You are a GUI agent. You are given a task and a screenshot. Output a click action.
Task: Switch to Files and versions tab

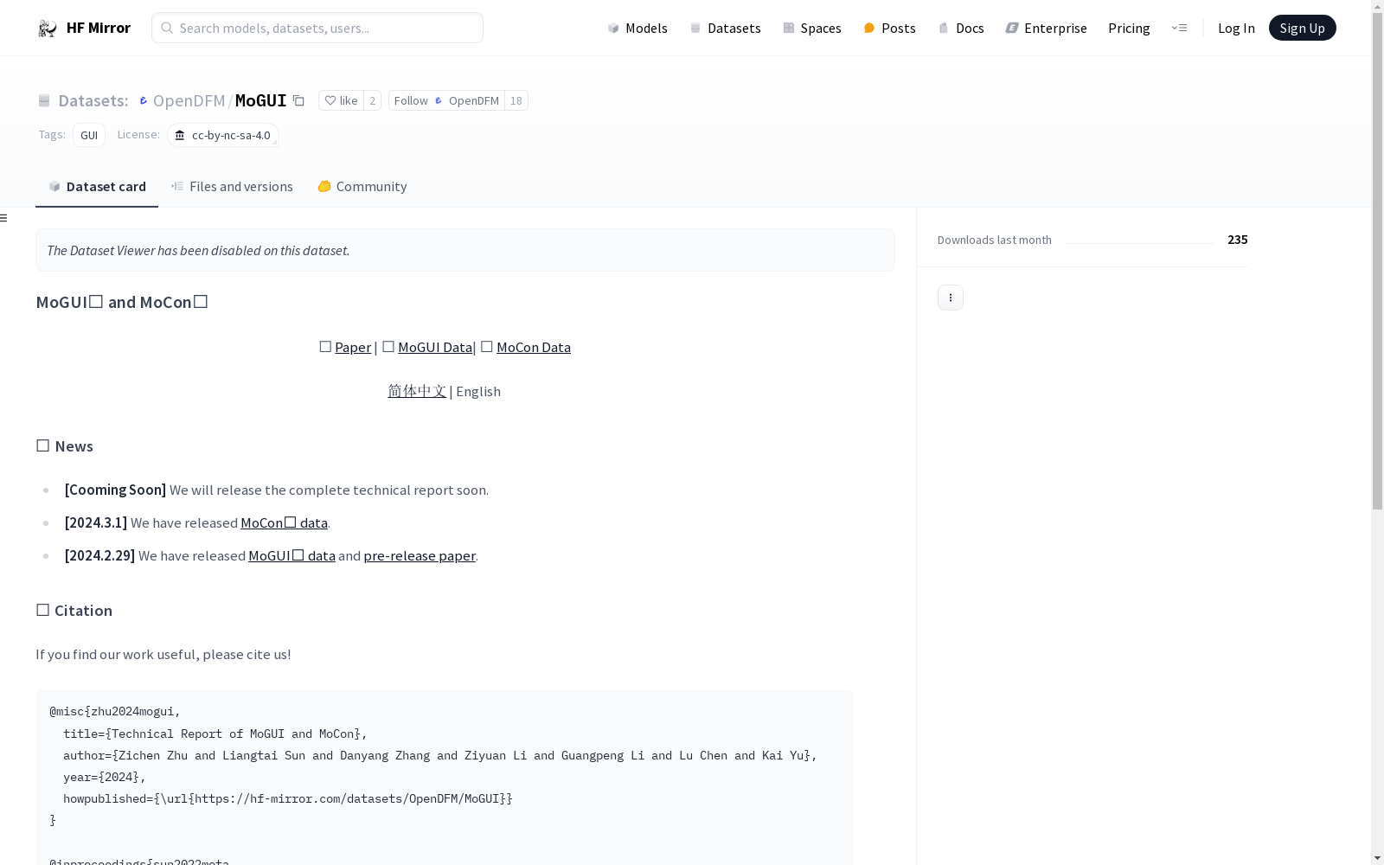(x=232, y=187)
